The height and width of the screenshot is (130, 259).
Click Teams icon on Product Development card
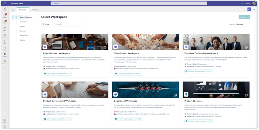click(45, 95)
